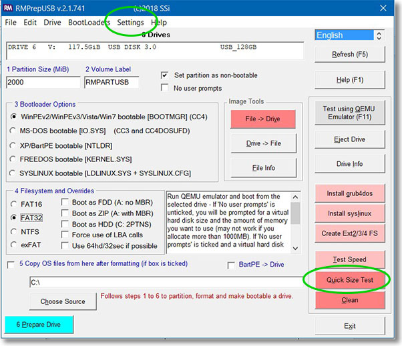
Task: Click the Drive Info button
Action: (x=350, y=164)
